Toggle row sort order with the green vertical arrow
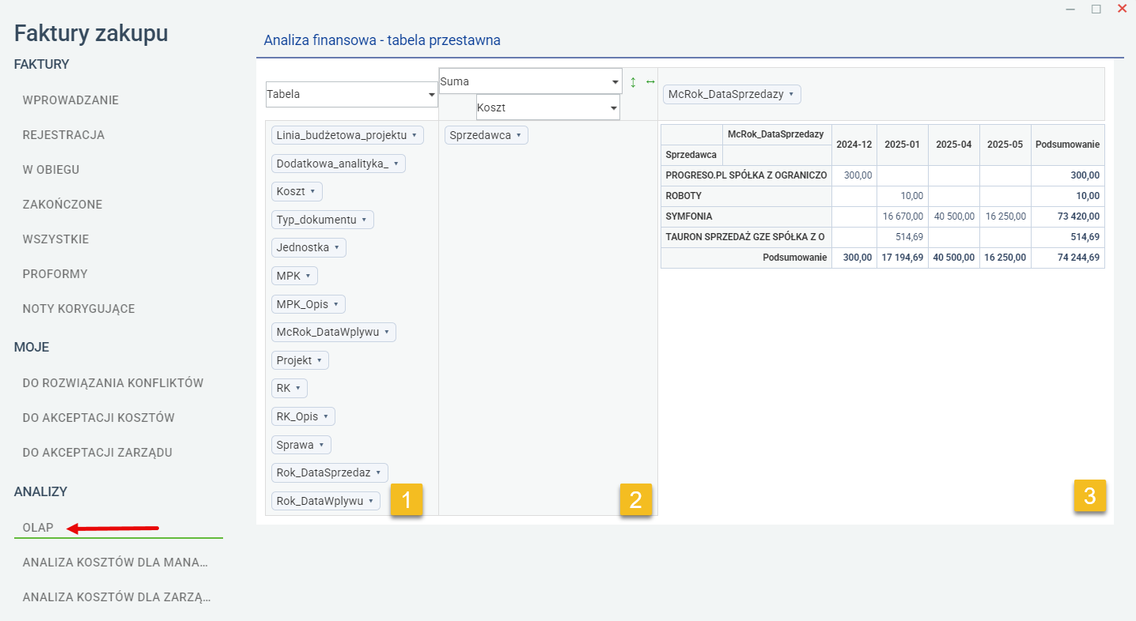The image size is (1136, 621). (x=633, y=81)
